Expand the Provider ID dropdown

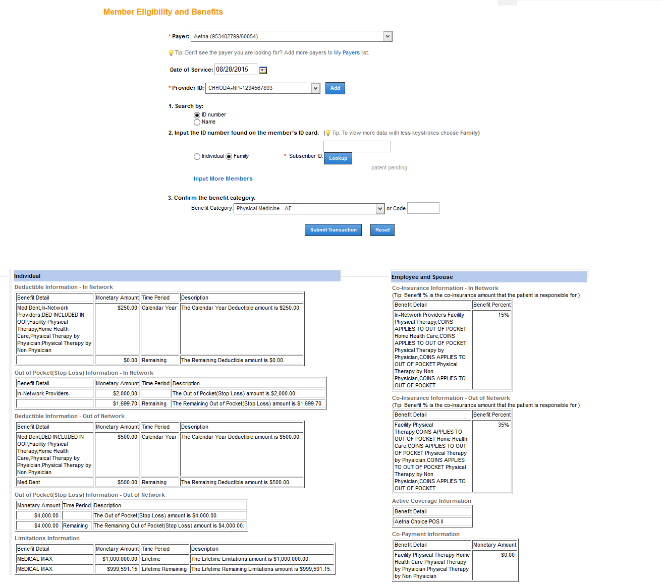click(263, 88)
